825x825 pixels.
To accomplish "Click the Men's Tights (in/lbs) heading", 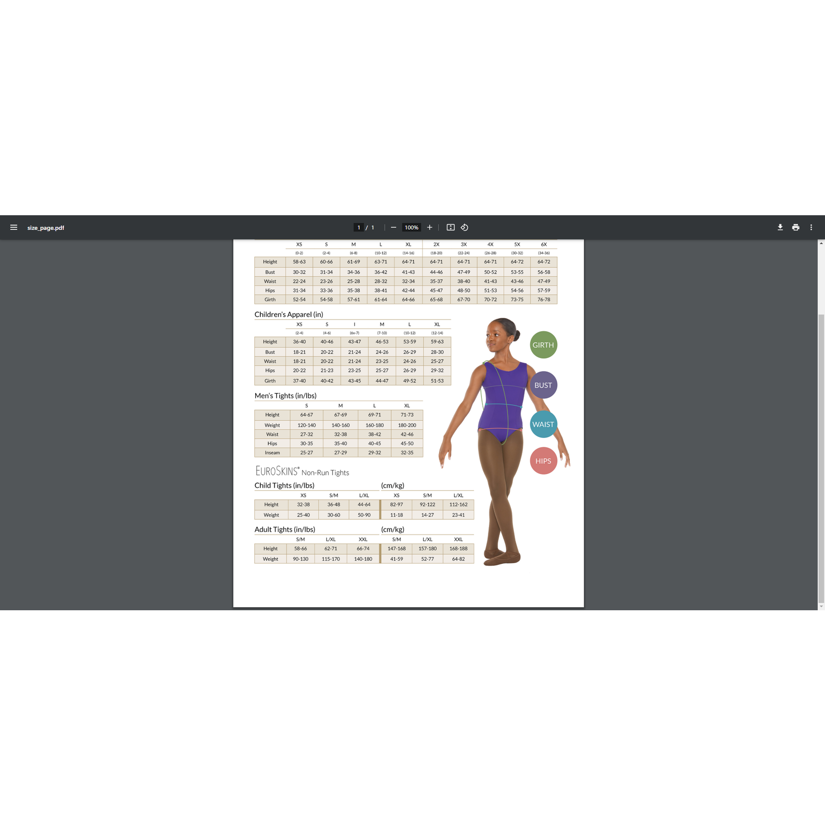I will coord(285,396).
